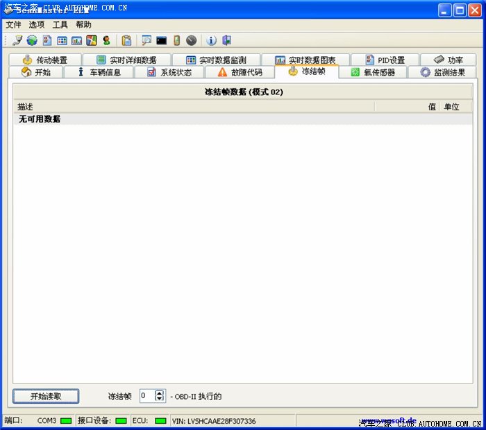486x430 pixels.
Task: Click the connect cable icon in toolbar
Action: coord(17,41)
